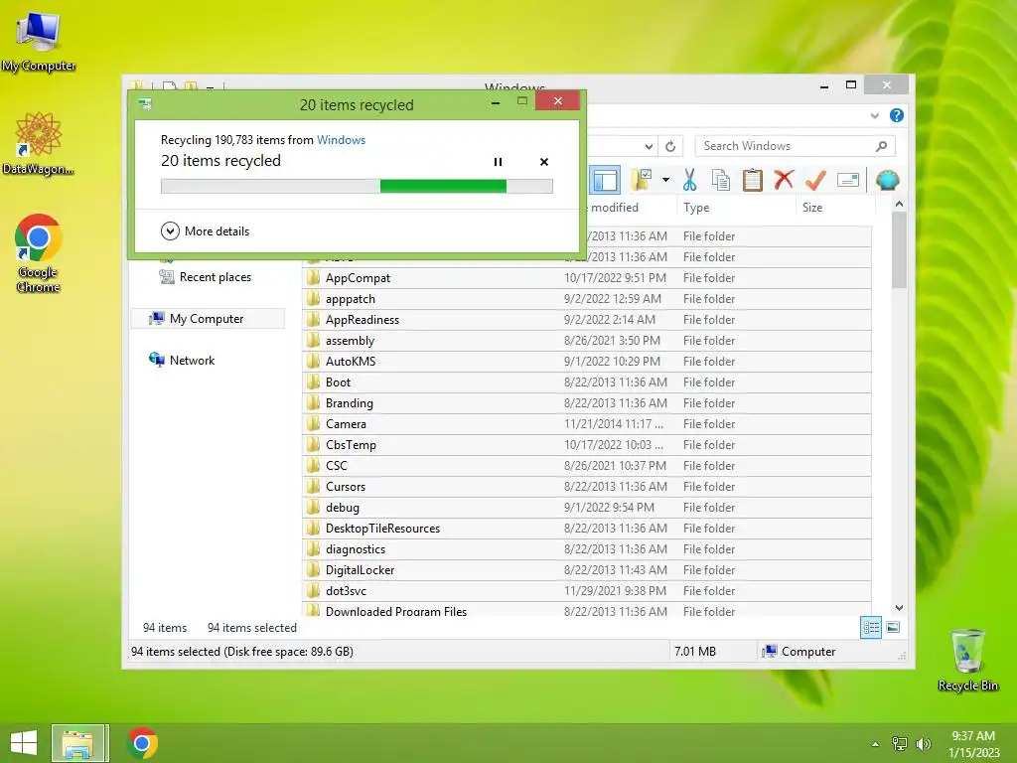Select the AppCompat folder
1017x763 pixels.
(x=587, y=278)
